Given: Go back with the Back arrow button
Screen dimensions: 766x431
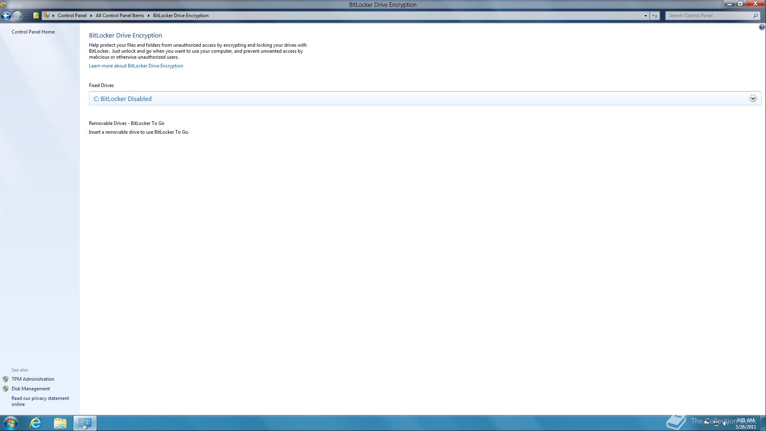Looking at the screenshot, I should [x=6, y=16].
